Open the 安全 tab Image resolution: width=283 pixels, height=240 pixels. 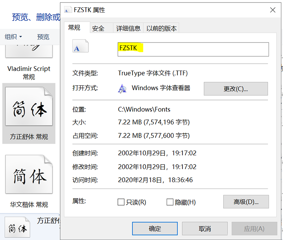click(102, 28)
